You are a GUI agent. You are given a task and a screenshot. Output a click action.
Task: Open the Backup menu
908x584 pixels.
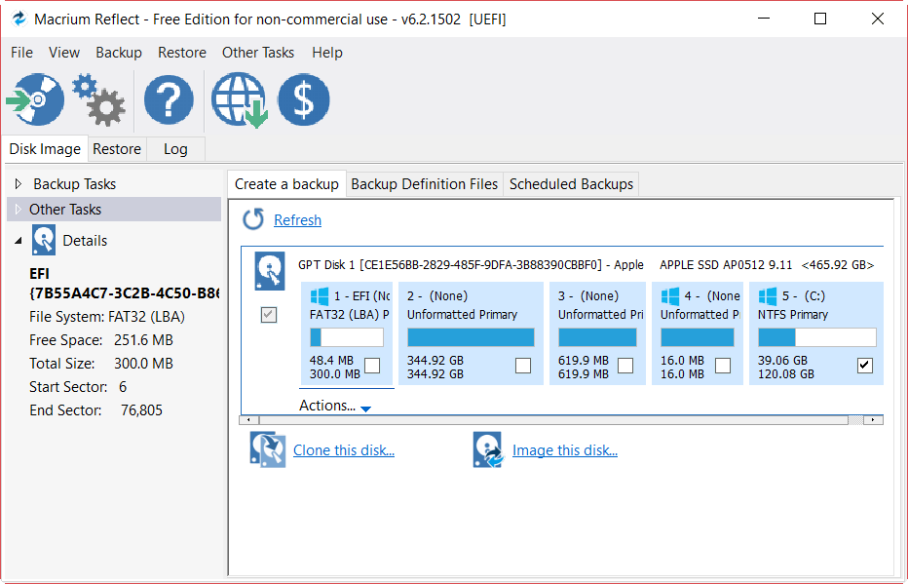119,52
